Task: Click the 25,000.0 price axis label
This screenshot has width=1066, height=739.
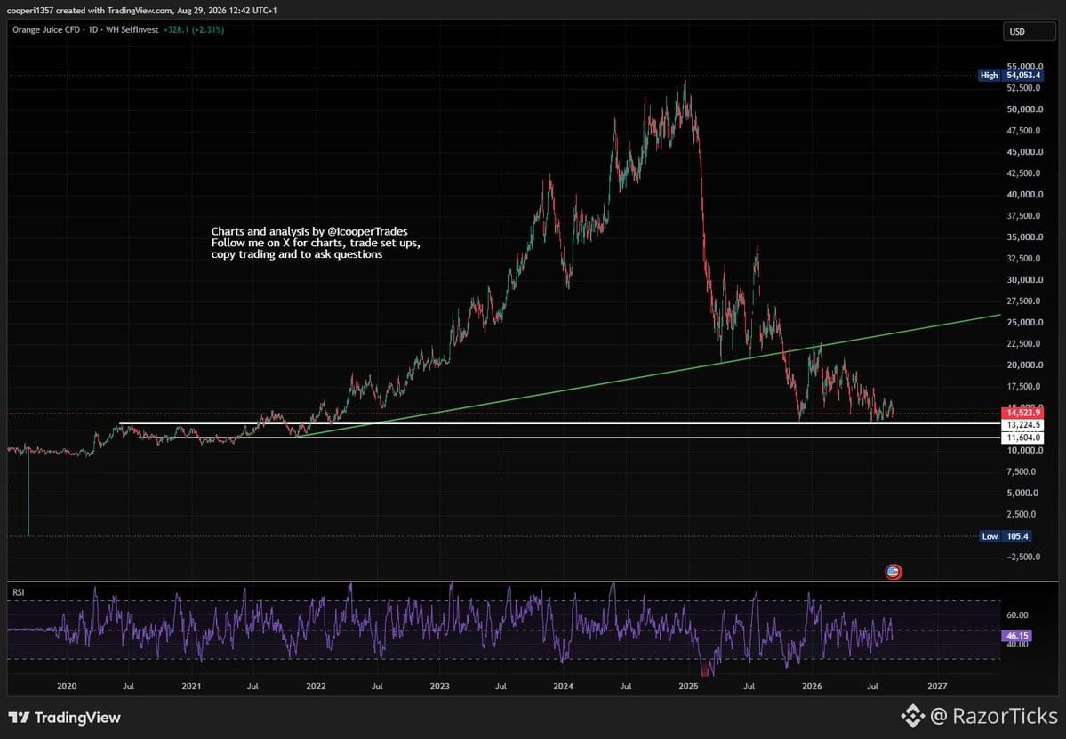Action: pos(1024,322)
